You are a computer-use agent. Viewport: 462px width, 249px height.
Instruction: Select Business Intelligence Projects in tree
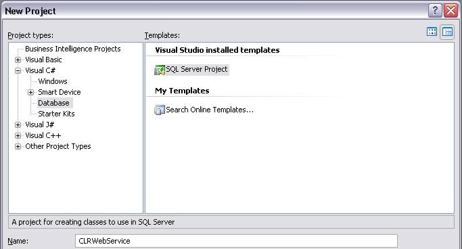tap(73, 49)
